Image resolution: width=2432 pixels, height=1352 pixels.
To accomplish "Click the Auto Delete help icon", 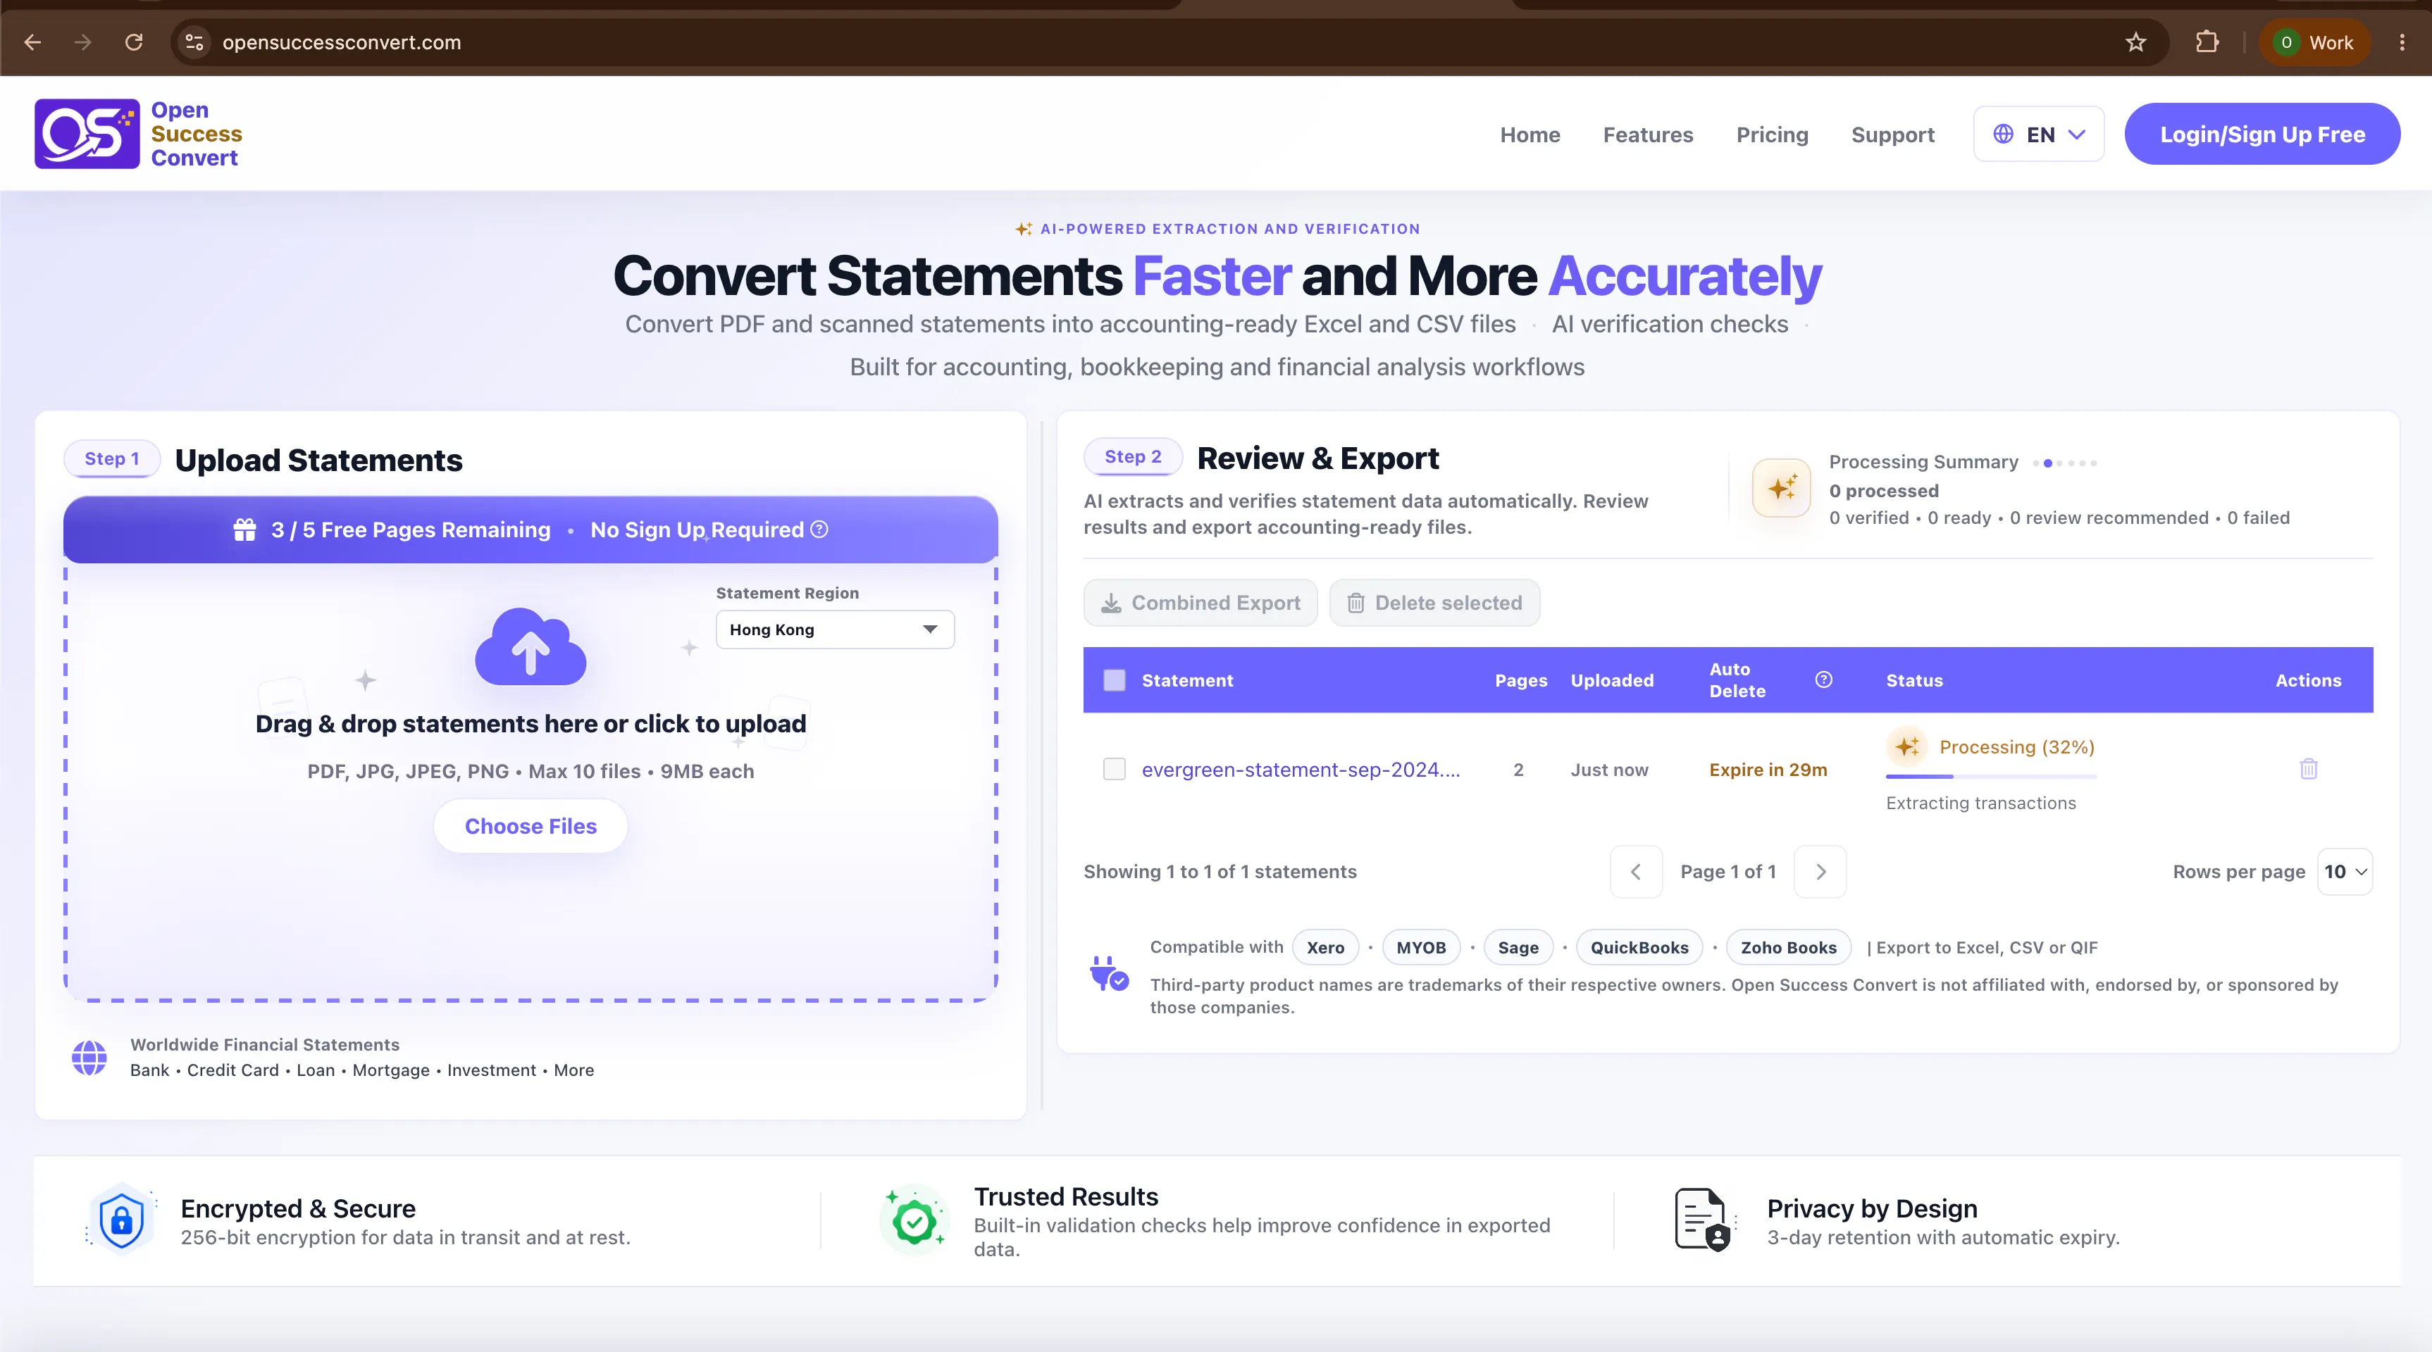I will click(1824, 680).
